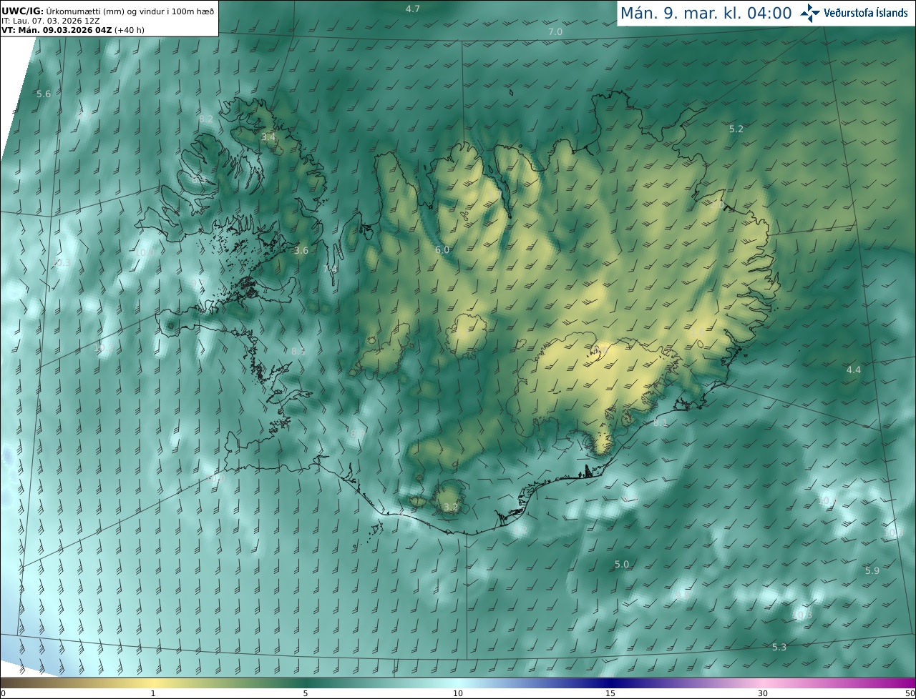Click the Veðurstofa Íslands logo emblem

tap(810, 13)
